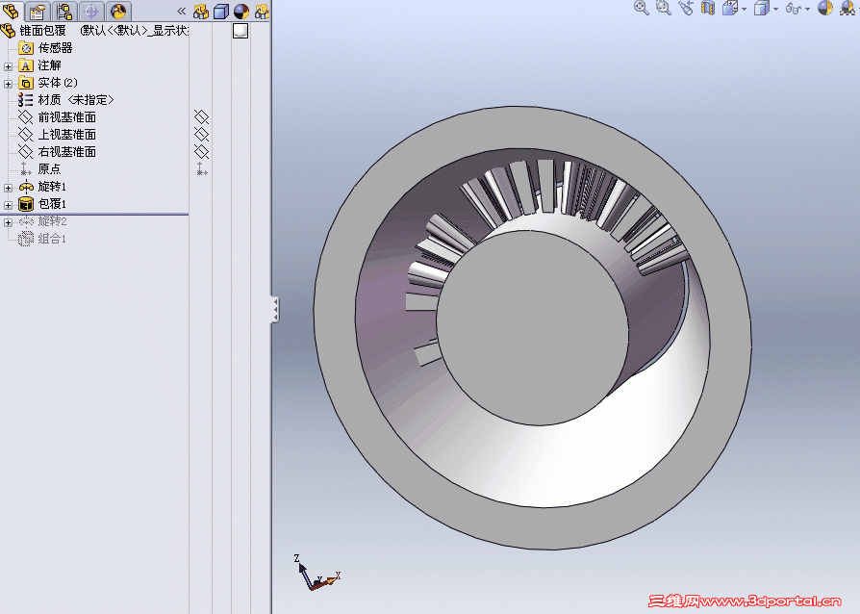Expand the 实体 (2) node

coord(8,84)
